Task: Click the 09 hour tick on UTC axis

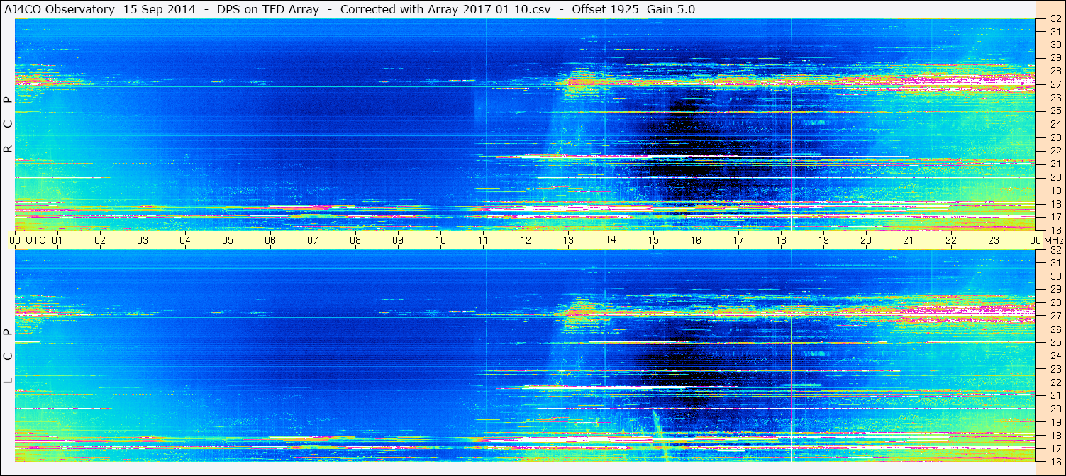Action: tap(398, 240)
